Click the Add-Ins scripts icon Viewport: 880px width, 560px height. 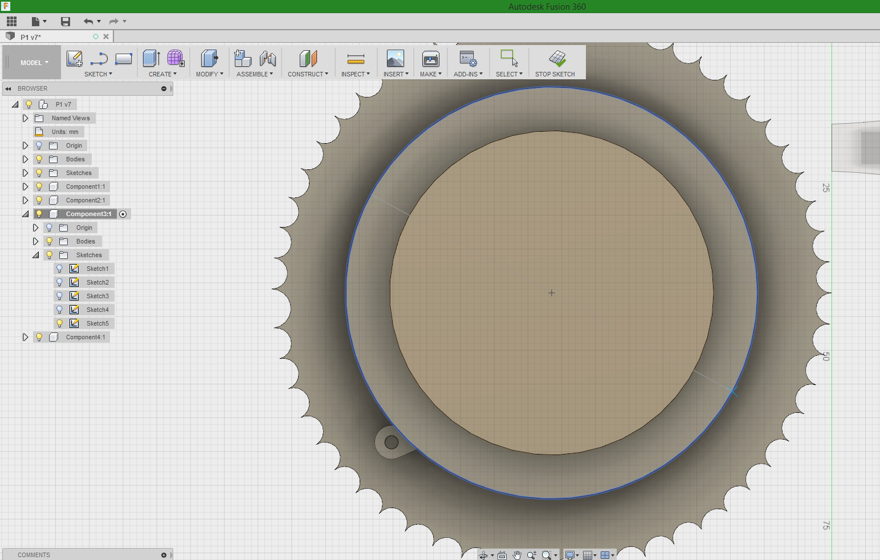click(468, 58)
